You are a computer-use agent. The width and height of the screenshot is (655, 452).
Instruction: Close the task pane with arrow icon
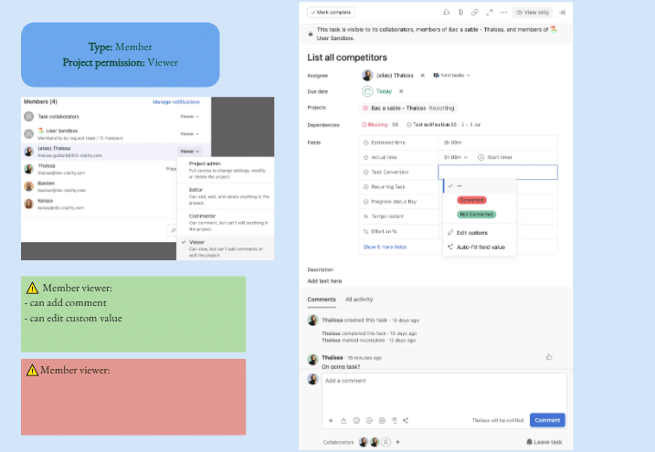click(561, 13)
